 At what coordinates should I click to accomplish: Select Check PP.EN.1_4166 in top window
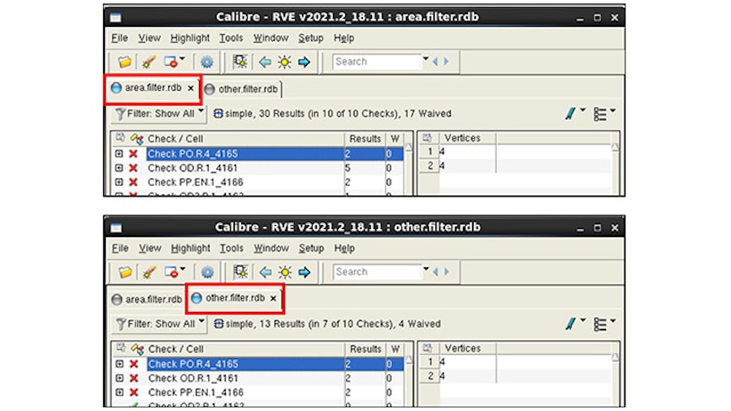[195, 182]
